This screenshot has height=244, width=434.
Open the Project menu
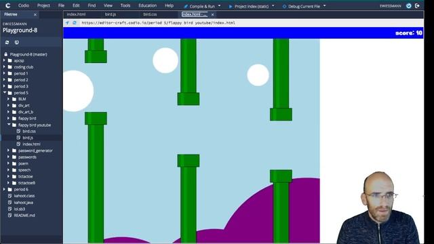click(43, 5)
